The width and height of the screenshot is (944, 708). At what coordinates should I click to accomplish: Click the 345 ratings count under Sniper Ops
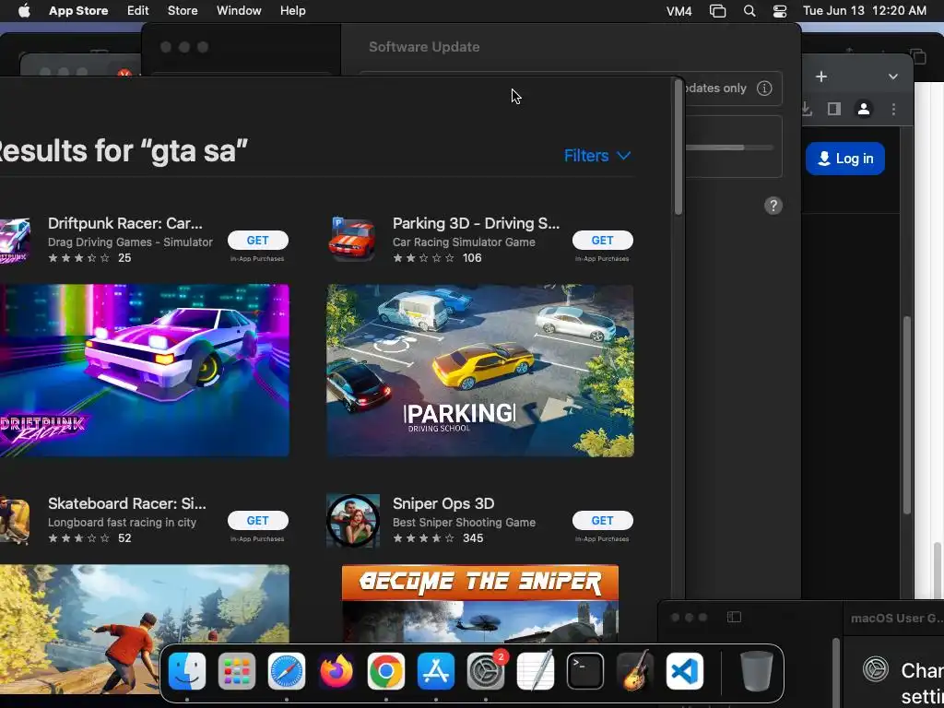click(x=473, y=538)
